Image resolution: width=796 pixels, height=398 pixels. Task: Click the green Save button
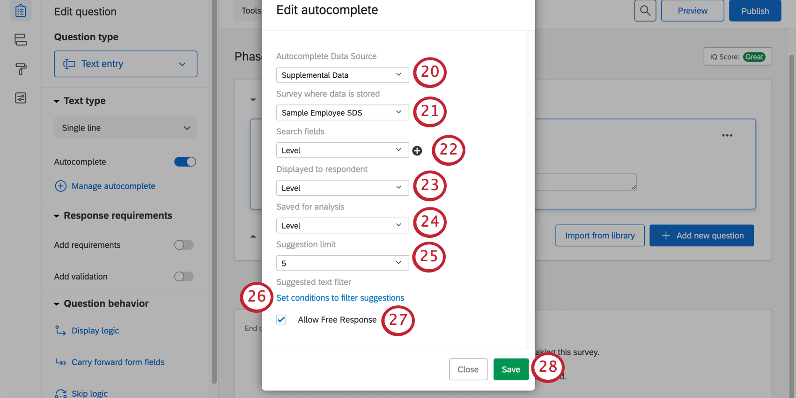point(510,369)
